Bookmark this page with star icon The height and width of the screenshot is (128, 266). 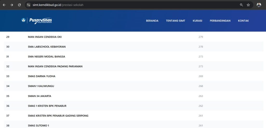point(248,5)
